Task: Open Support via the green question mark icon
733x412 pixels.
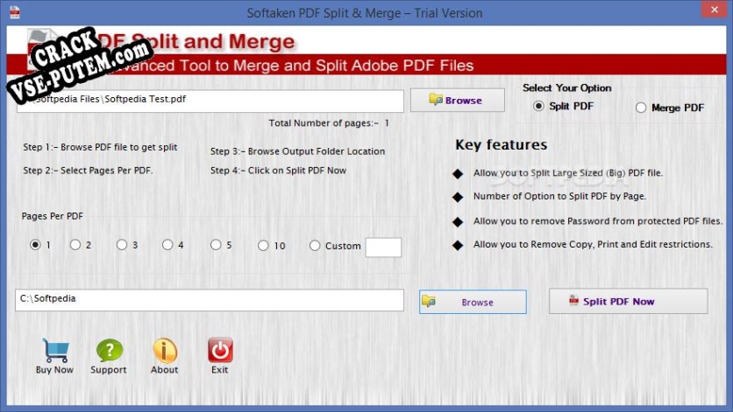Action: tap(110, 351)
